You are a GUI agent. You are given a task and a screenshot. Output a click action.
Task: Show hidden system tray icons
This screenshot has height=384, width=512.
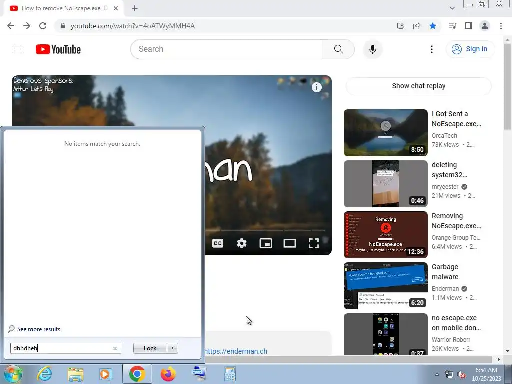[x=437, y=374]
